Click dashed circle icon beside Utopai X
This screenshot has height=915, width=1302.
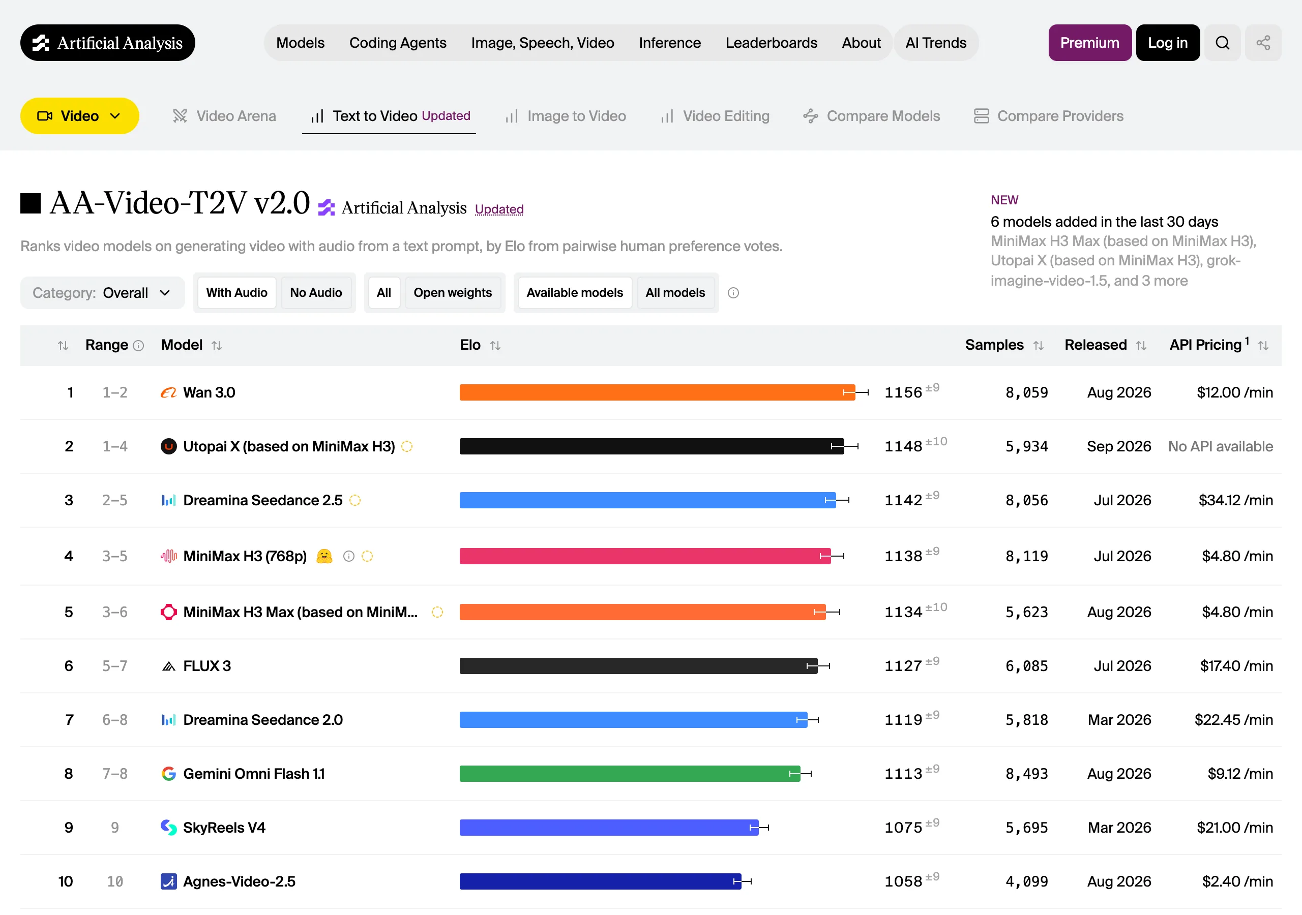[406, 446]
